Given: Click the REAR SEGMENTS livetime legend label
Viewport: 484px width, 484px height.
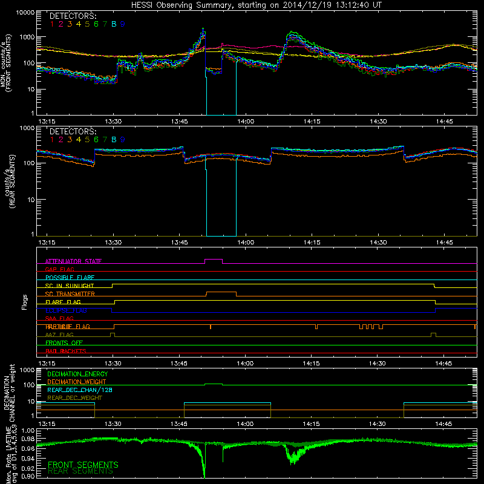Looking at the screenshot, I should pyautogui.click(x=80, y=471).
